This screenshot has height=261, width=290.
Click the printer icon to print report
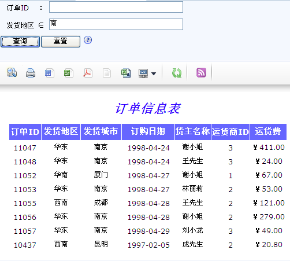pyautogui.click(x=31, y=73)
